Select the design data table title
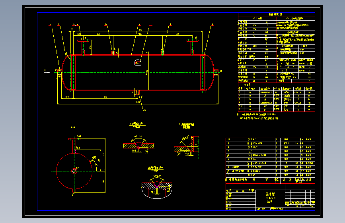The height and width of the screenshot is (223, 345). tap(275, 15)
